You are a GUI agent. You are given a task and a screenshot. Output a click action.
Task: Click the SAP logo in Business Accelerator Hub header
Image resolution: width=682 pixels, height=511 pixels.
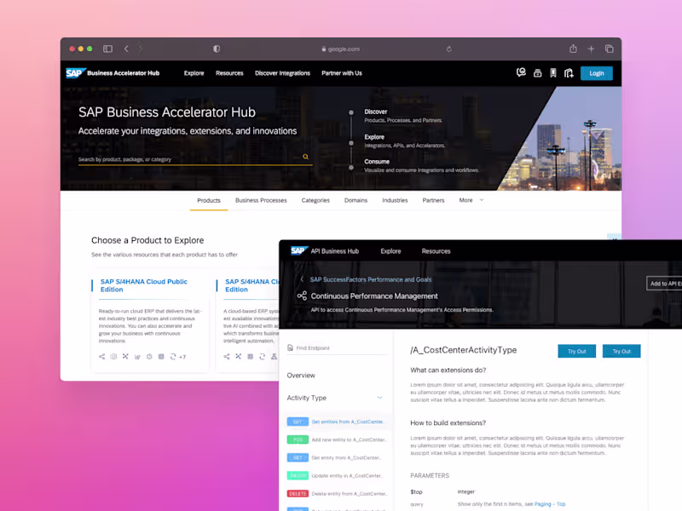coord(75,73)
